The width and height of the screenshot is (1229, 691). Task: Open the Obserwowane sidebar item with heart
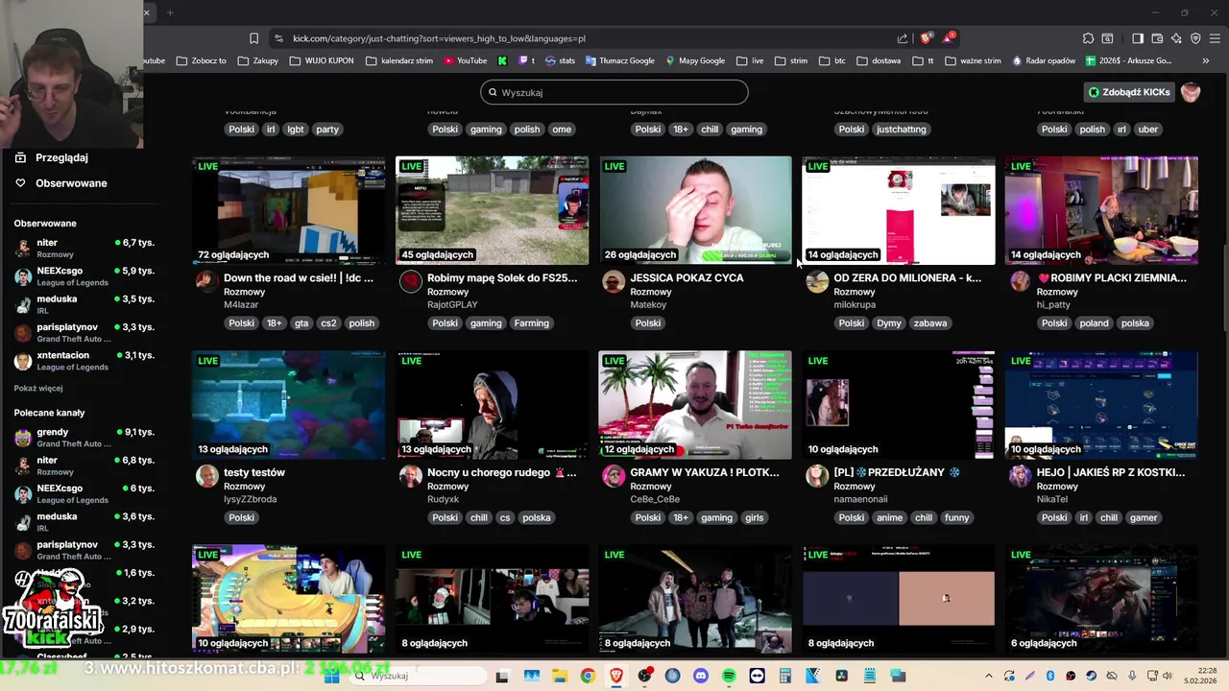pyautogui.click(x=61, y=183)
